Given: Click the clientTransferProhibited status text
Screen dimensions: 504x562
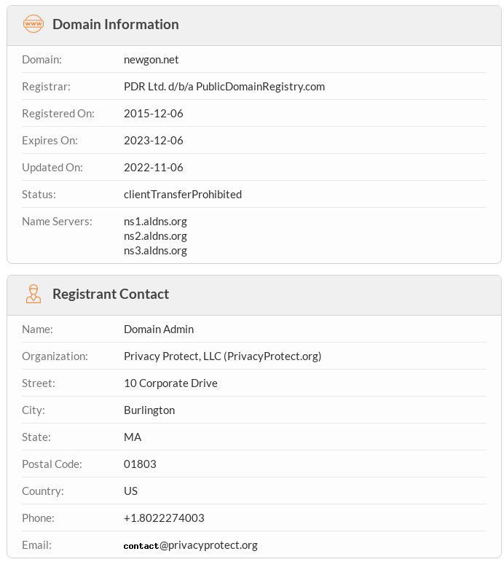Looking at the screenshot, I should pyautogui.click(x=182, y=195).
